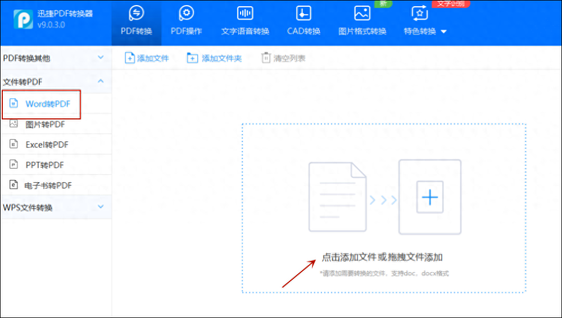
Task: Select PPT转PDF in the sidebar
Action: pyautogui.click(x=56, y=165)
